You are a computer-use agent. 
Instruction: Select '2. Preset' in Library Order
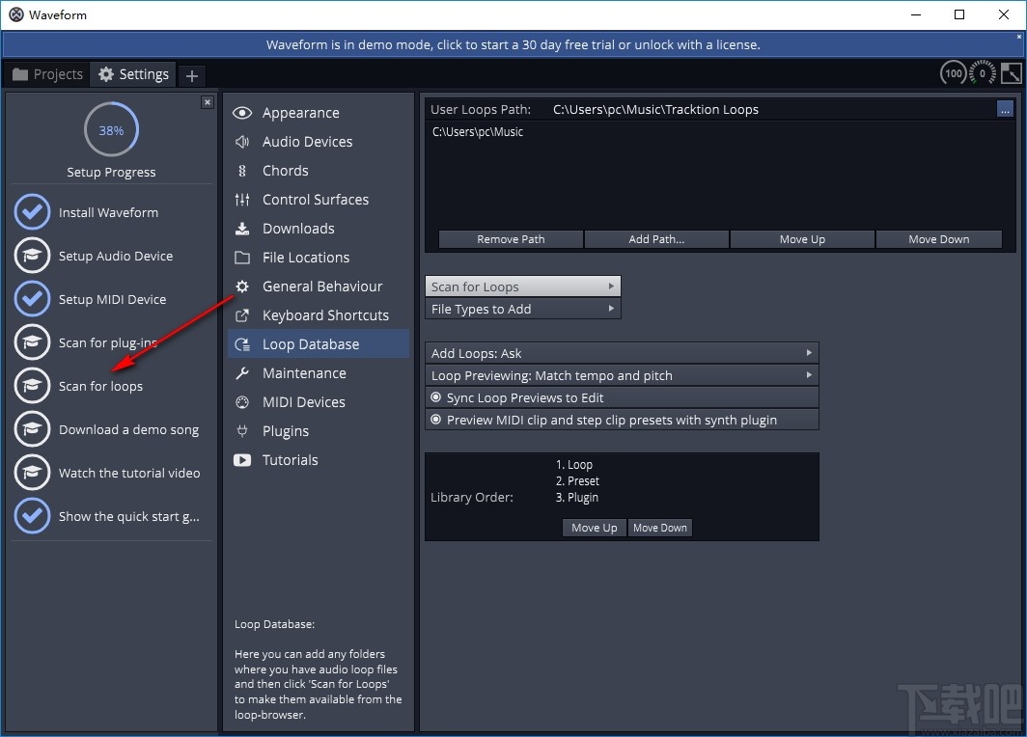pyautogui.click(x=577, y=481)
